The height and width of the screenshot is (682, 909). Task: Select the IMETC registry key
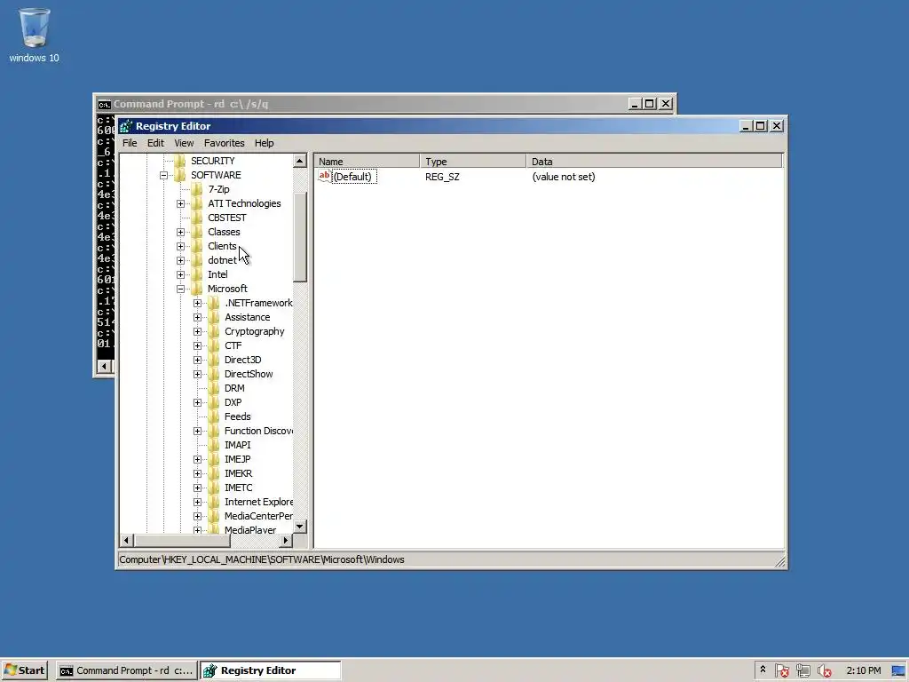pyautogui.click(x=238, y=488)
